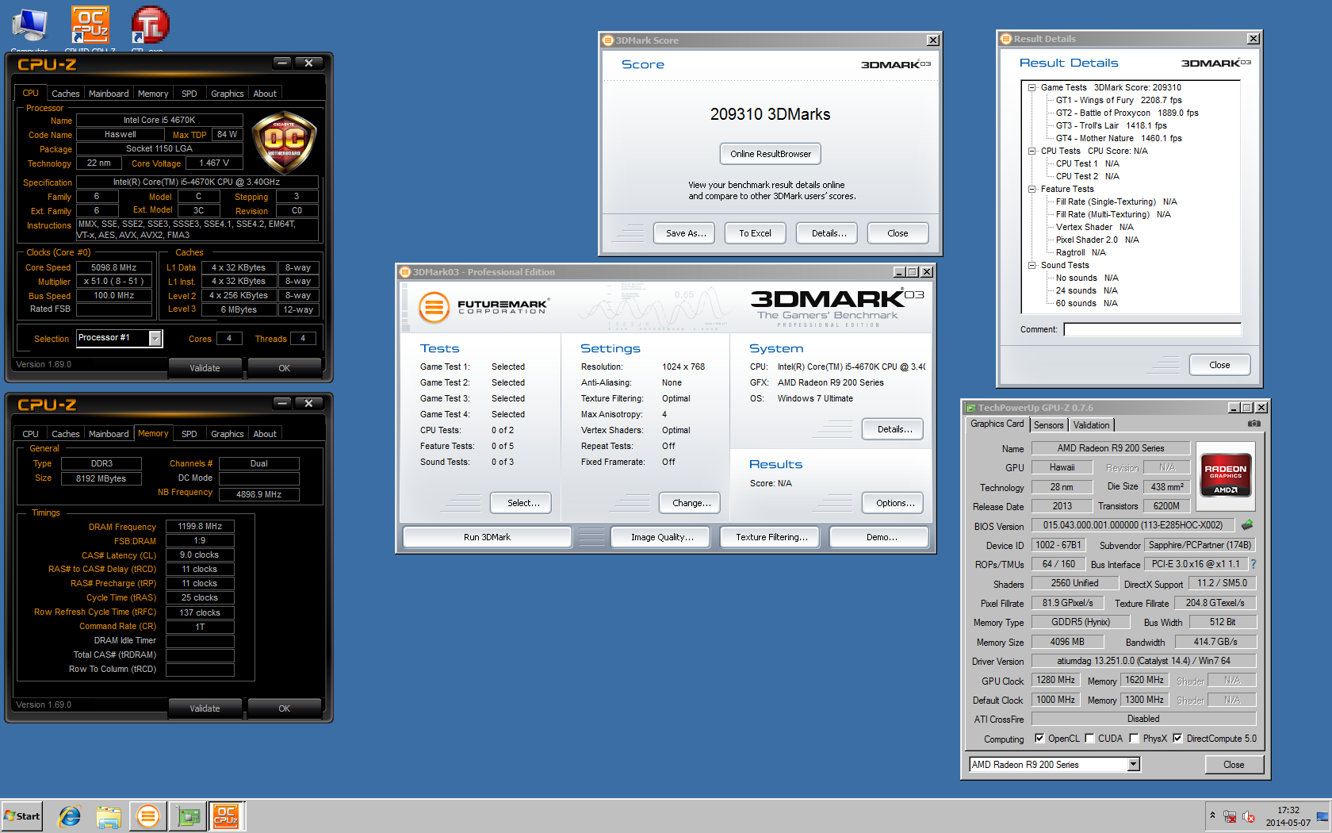The image size is (1332, 833).
Task: Click Details... in 3DMark Score window
Action: pyautogui.click(x=829, y=233)
